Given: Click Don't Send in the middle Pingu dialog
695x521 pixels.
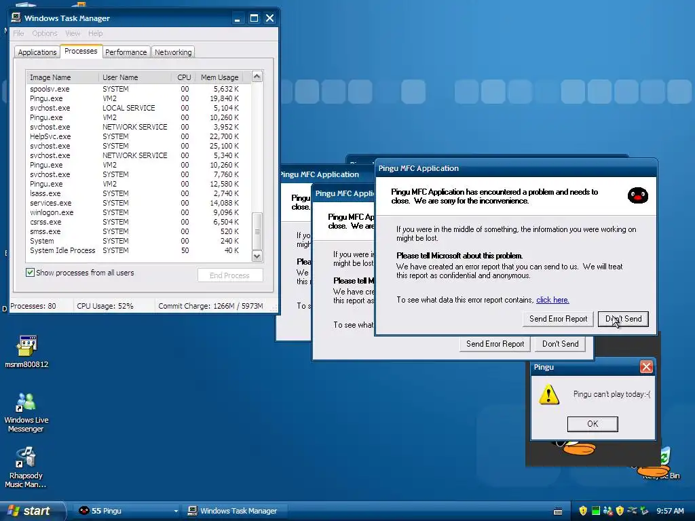Looking at the screenshot, I should pos(560,344).
